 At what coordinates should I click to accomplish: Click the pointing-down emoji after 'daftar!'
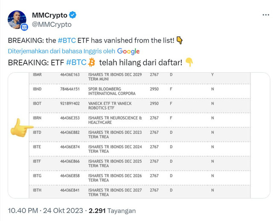(x=189, y=62)
